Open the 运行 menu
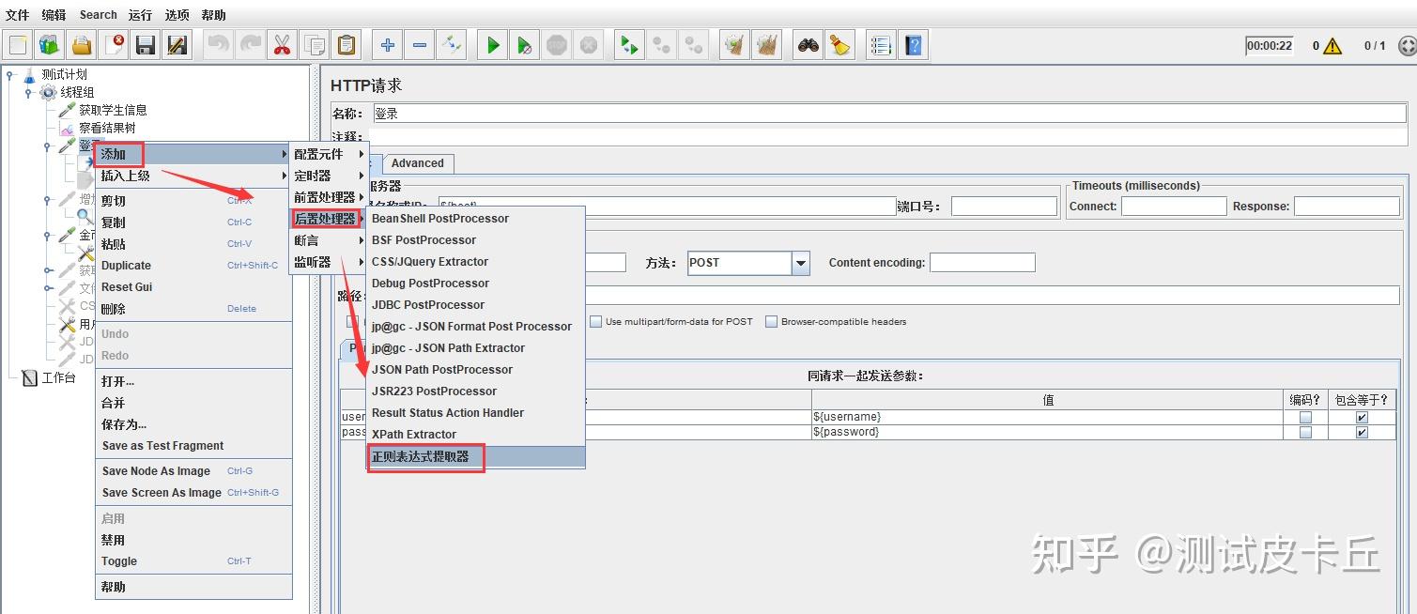Image resolution: width=1417 pixels, height=614 pixels. tap(140, 15)
